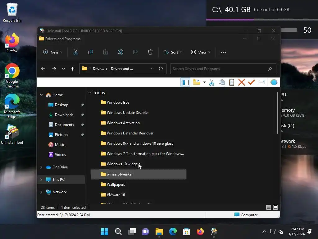Open Firefox desktop shortcut
Image resolution: width=318 pixels, height=239 pixels.
(12, 43)
